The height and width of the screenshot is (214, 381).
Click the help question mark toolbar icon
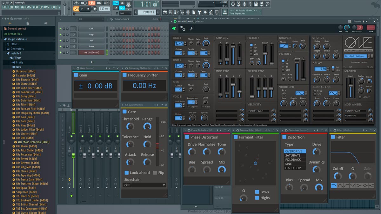[x=250, y=4]
